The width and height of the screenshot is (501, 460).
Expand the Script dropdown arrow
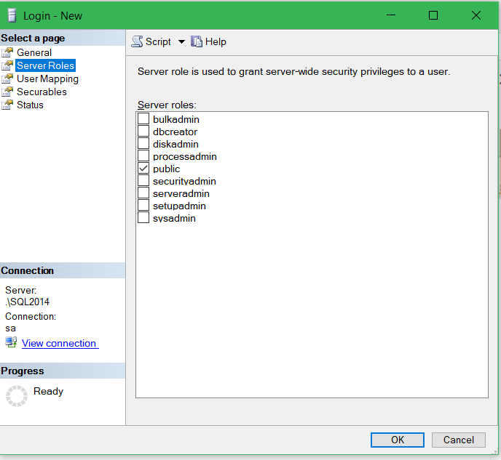click(x=181, y=41)
